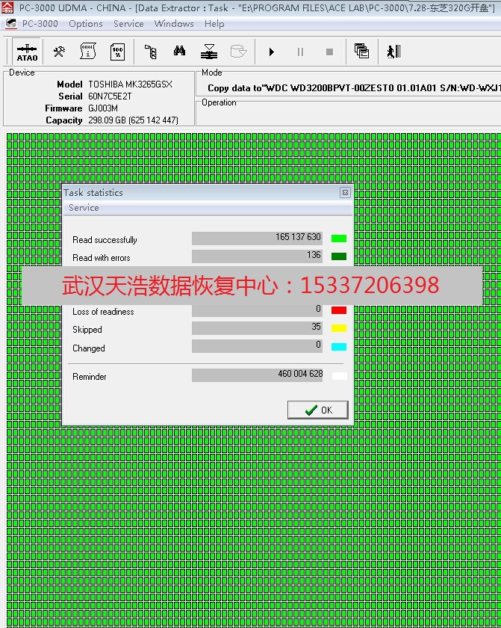
Task: Close the Task statistics dialog
Action: click(x=345, y=193)
